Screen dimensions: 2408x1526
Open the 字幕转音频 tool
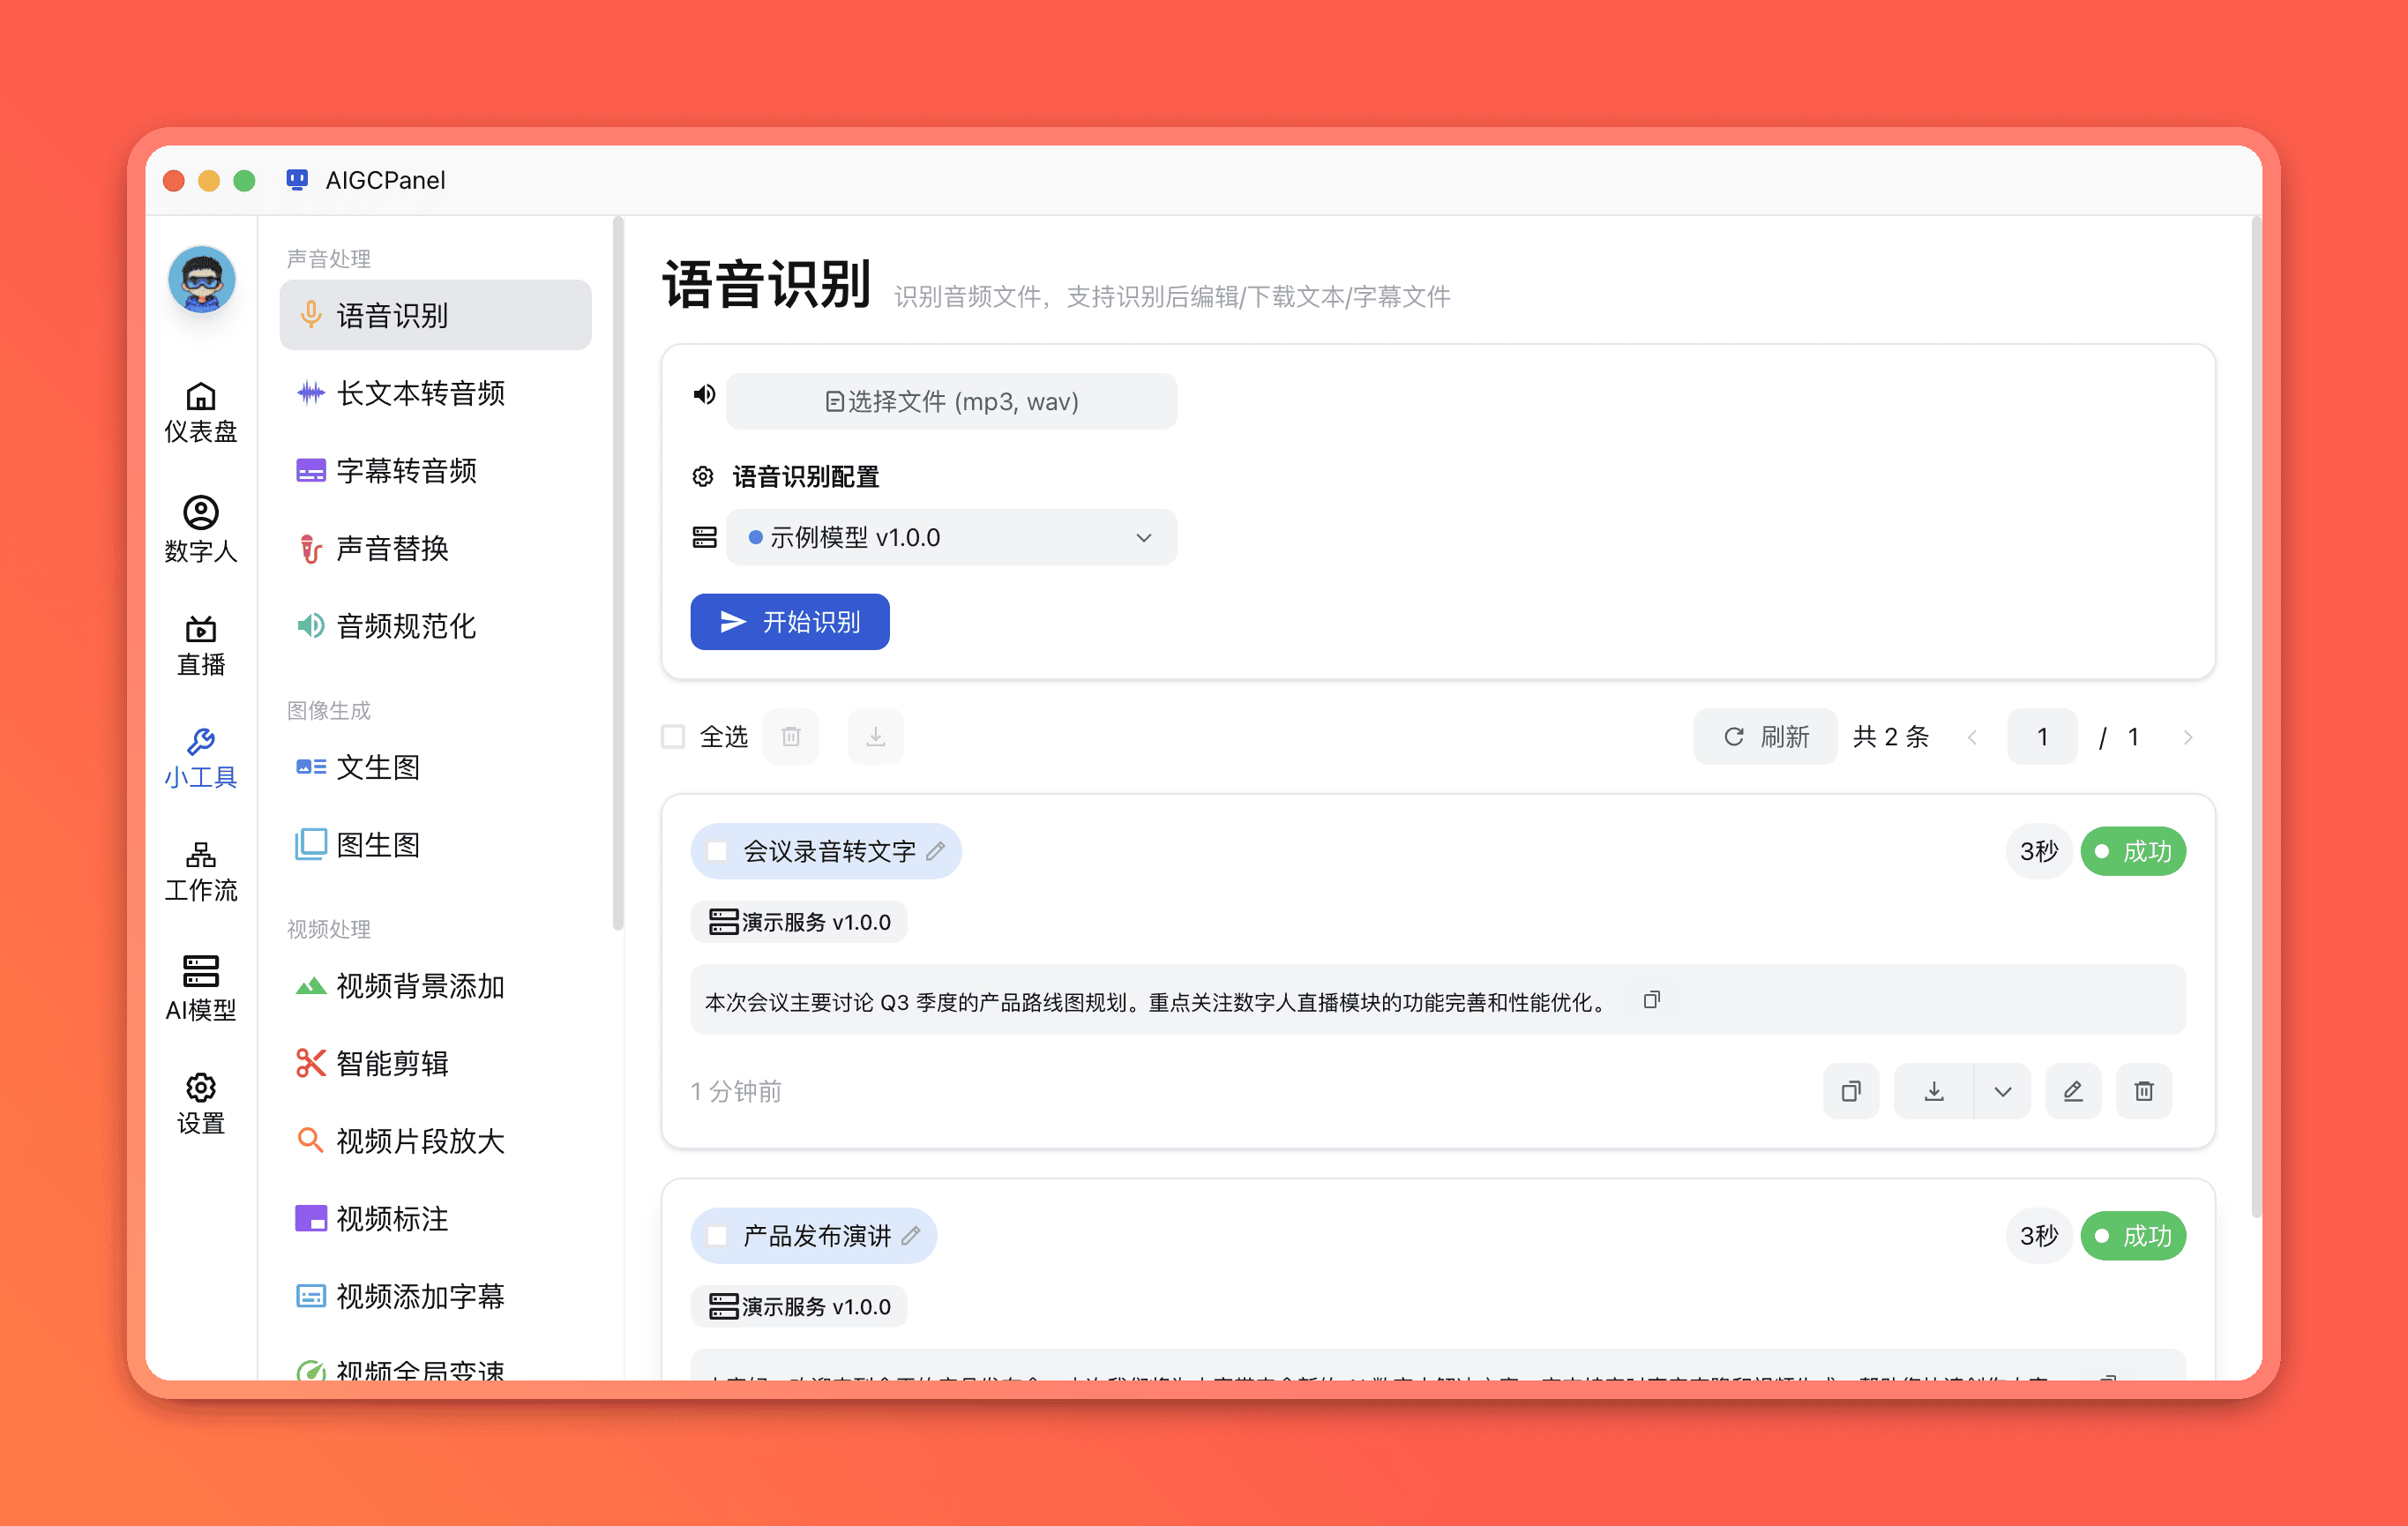435,470
